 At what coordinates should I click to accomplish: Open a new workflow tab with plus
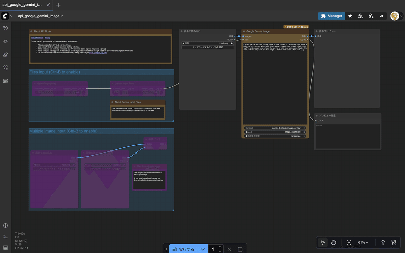pyautogui.click(x=58, y=5)
